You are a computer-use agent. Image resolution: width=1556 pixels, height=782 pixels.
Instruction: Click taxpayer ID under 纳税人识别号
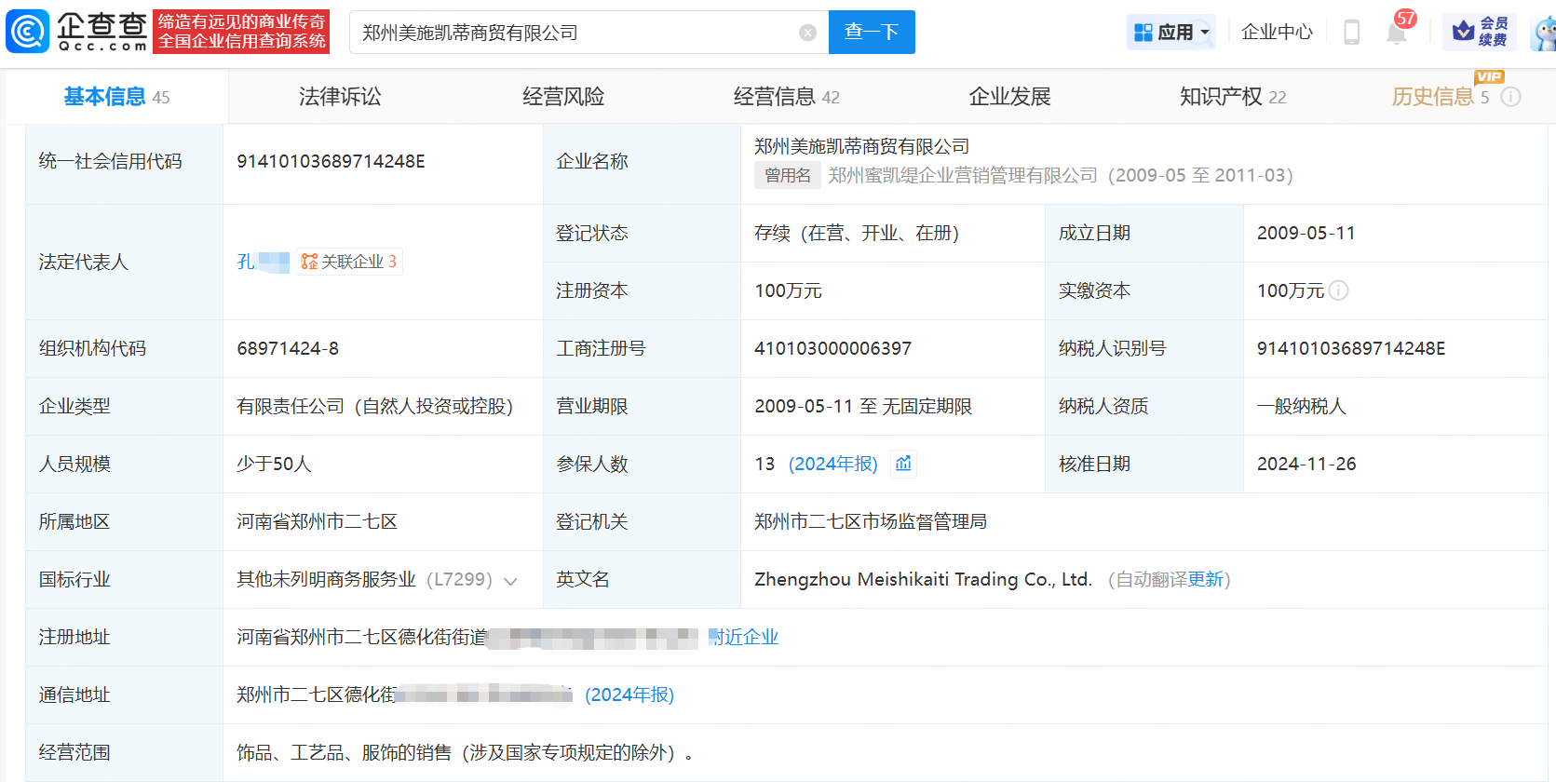tap(1351, 348)
